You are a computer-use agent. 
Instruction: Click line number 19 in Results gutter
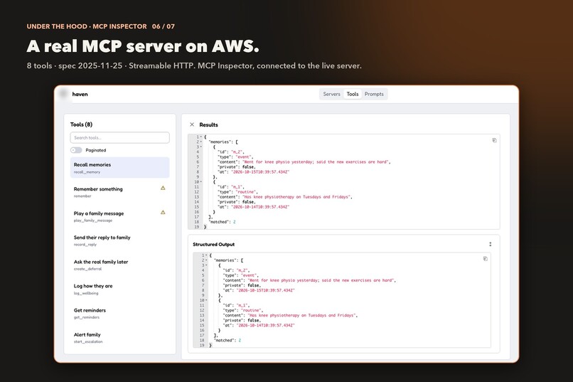point(197,227)
